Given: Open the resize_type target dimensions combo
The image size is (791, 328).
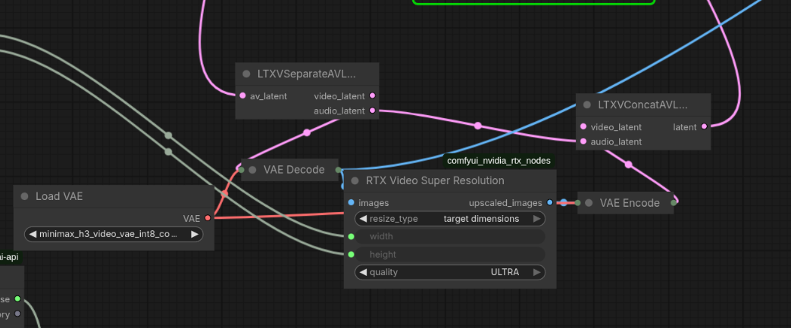Looking at the screenshot, I should point(450,218).
